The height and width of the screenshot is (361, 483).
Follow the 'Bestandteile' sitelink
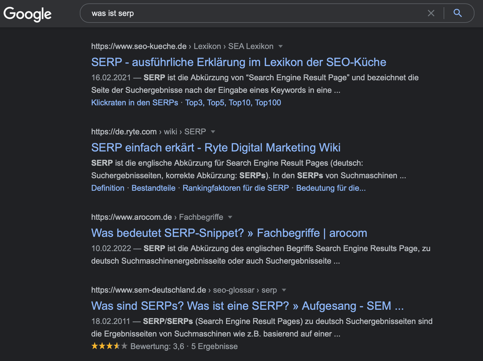(x=153, y=188)
